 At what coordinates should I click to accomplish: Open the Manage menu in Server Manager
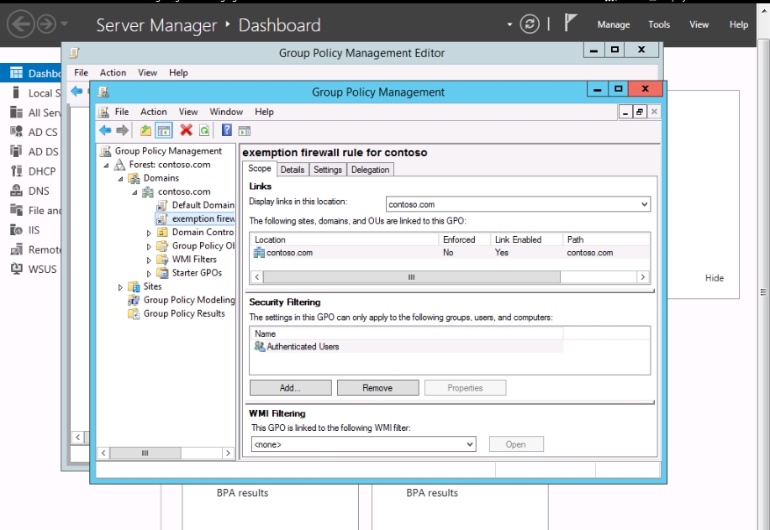tap(614, 24)
